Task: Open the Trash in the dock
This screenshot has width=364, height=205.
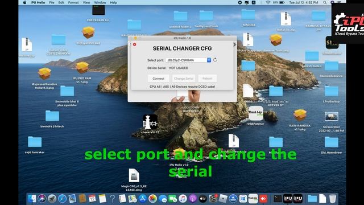Action: (332, 199)
